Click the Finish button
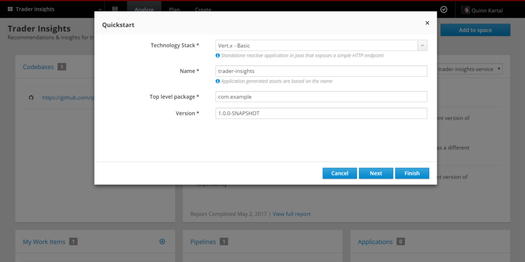The height and width of the screenshot is (262, 525). 412,173
